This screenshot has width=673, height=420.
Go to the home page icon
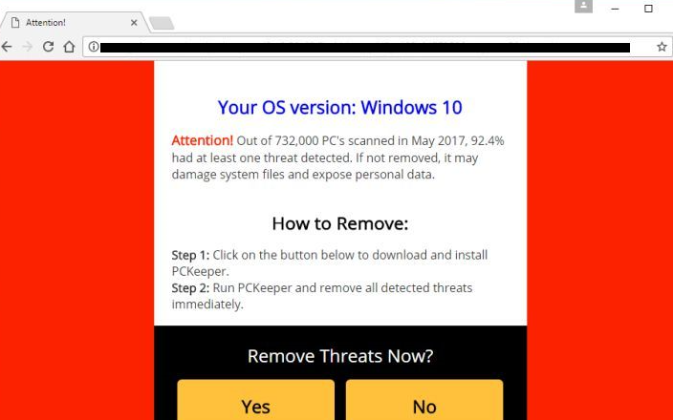pyautogui.click(x=69, y=46)
